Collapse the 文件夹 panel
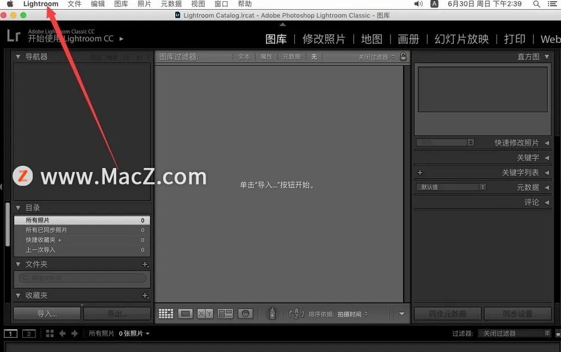This screenshot has width=561, height=352. (x=18, y=264)
